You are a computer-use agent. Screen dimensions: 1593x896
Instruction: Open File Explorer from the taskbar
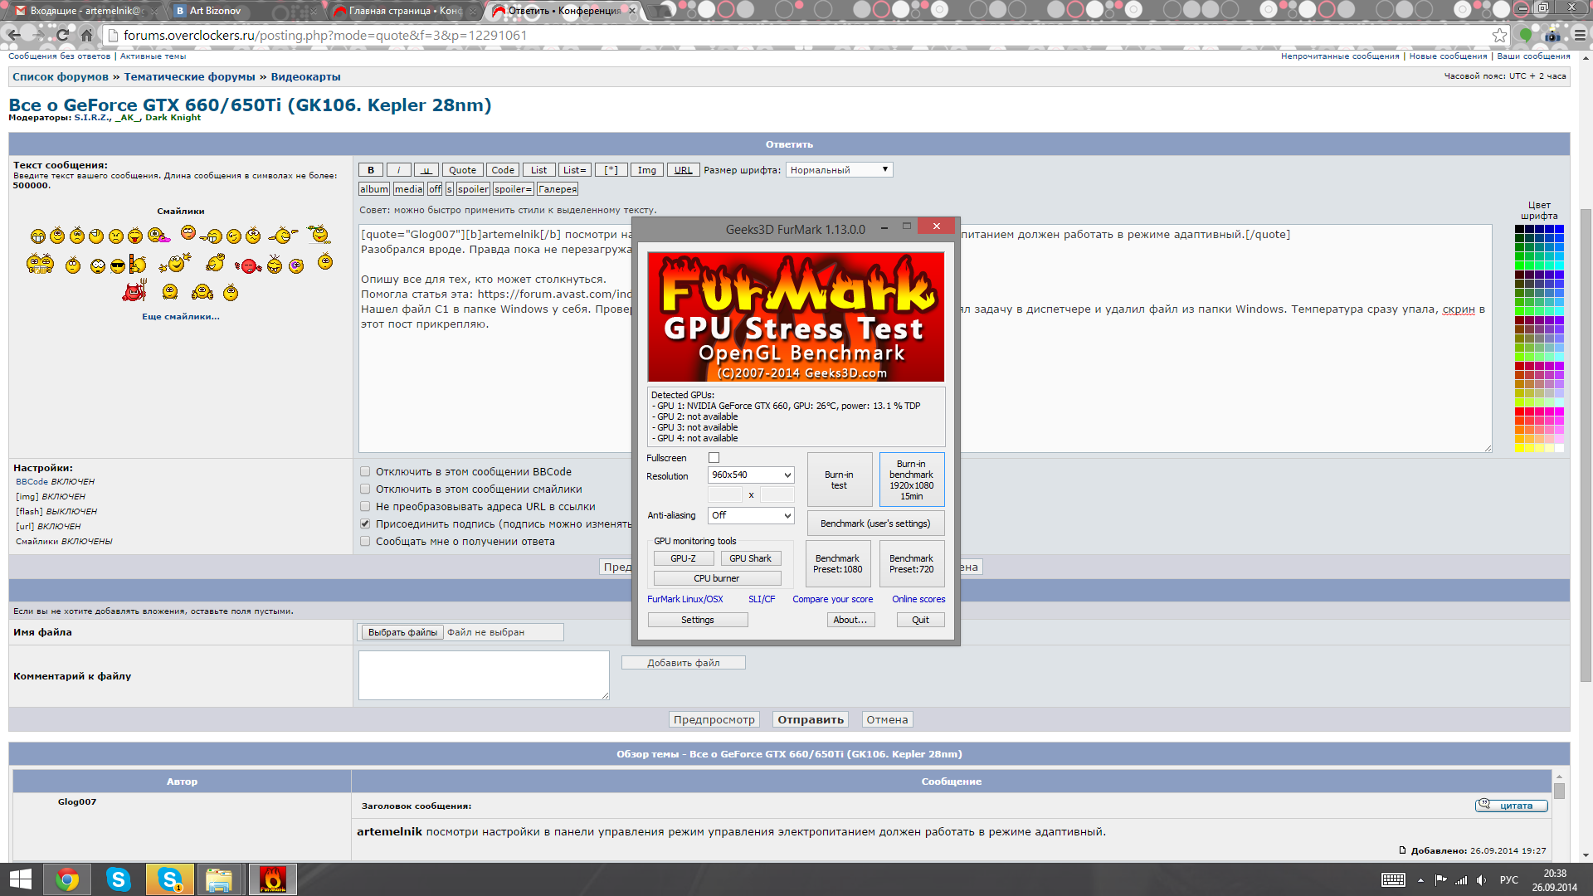(218, 879)
